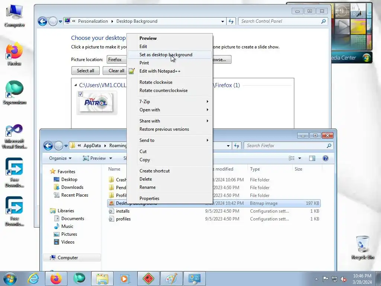Image resolution: width=381 pixels, height=286 pixels.
Task: Refresh the Firefox folder window address bar
Action: tap(237, 146)
